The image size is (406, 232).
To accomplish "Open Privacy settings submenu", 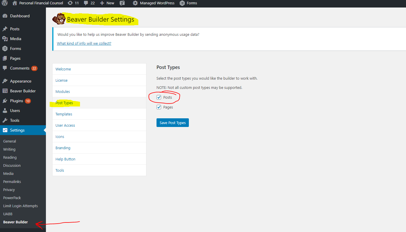I will tap(9, 190).
